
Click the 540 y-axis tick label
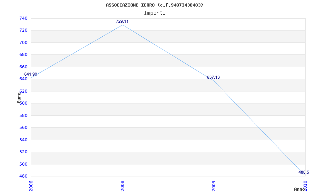[24, 140]
